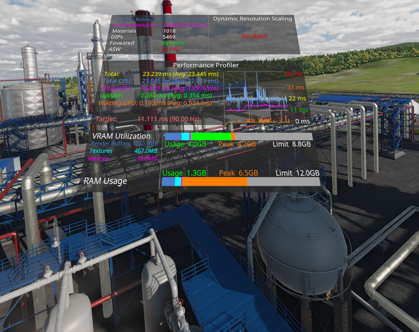Viewport: 419px width, 332px height.
Task: Click the ASW label
Action: tap(114, 49)
